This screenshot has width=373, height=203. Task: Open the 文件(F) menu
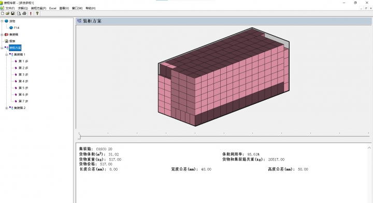click(x=10, y=8)
